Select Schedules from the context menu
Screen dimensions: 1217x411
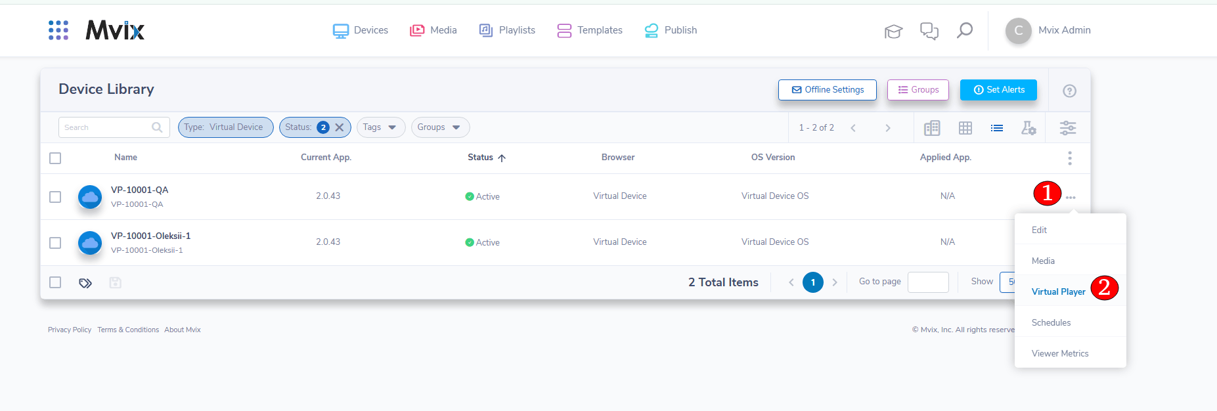pyautogui.click(x=1071, y=322)
